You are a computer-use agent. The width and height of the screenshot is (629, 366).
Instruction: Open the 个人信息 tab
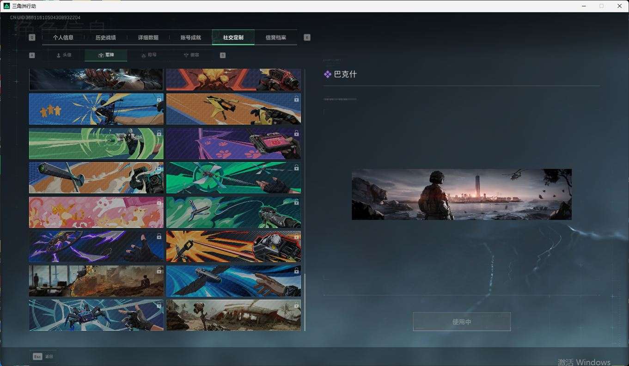pos(63,37)
